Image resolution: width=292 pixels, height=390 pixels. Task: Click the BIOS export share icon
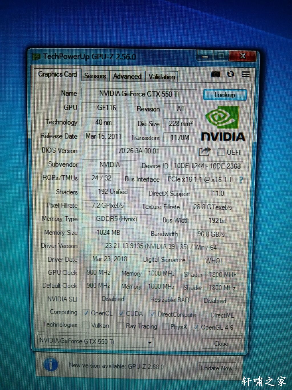tap(204, 152)
